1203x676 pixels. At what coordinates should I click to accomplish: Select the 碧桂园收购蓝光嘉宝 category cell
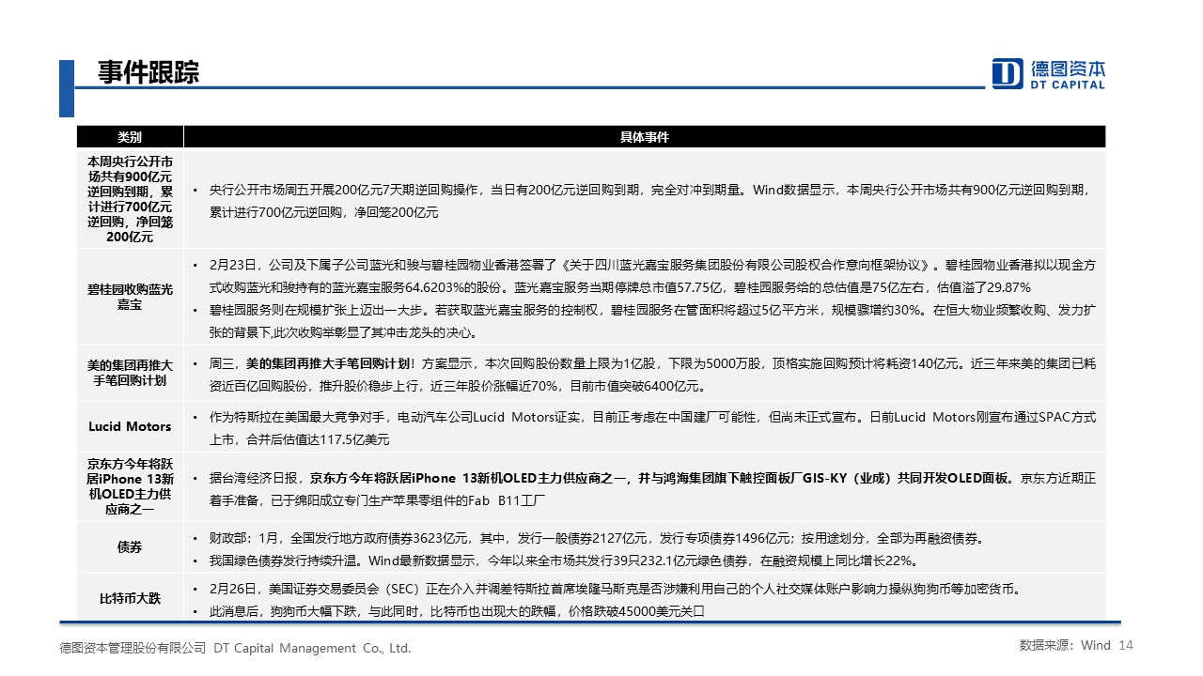(130, 298)
